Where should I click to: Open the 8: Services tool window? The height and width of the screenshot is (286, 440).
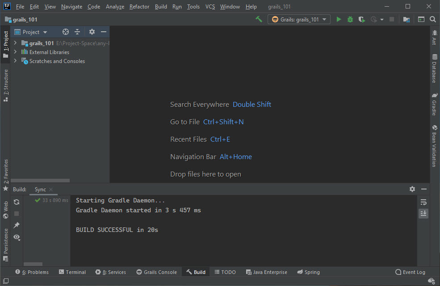(111, 272)
